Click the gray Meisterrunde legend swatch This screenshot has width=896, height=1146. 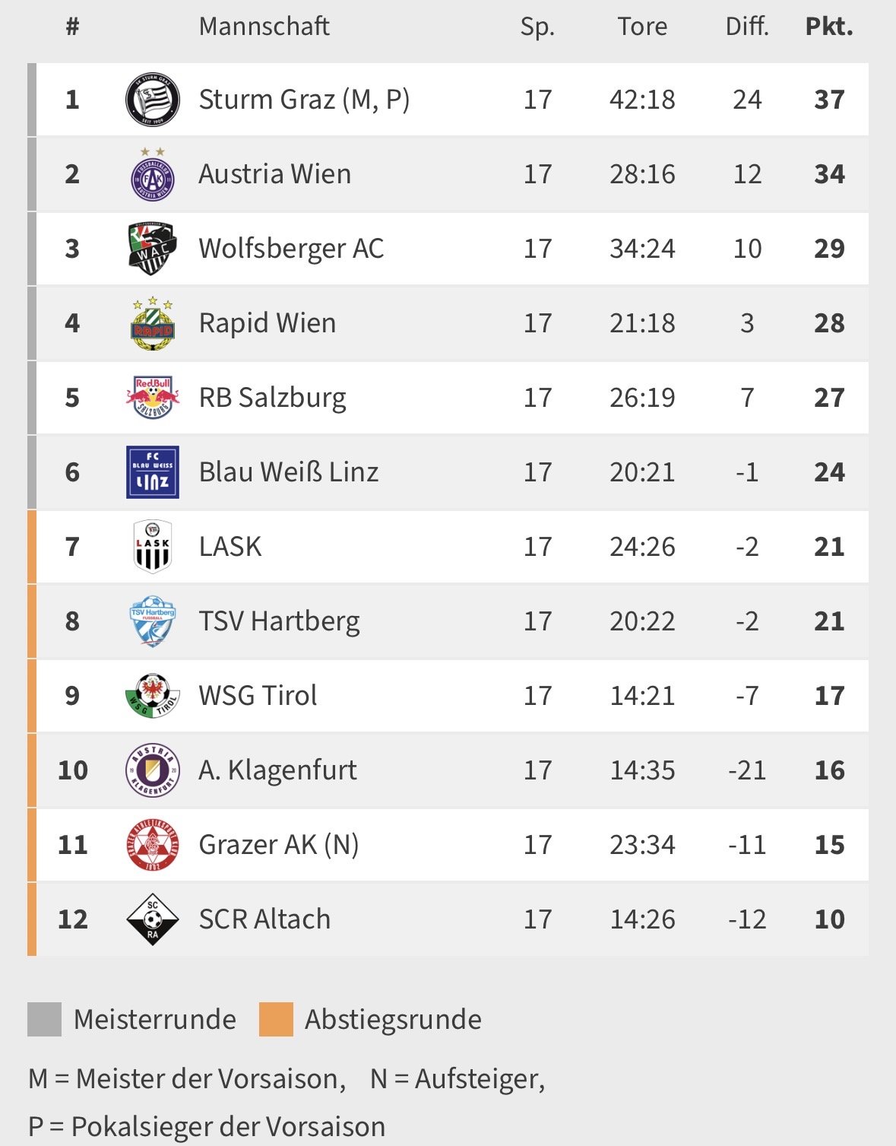(x=44, y=1019)
